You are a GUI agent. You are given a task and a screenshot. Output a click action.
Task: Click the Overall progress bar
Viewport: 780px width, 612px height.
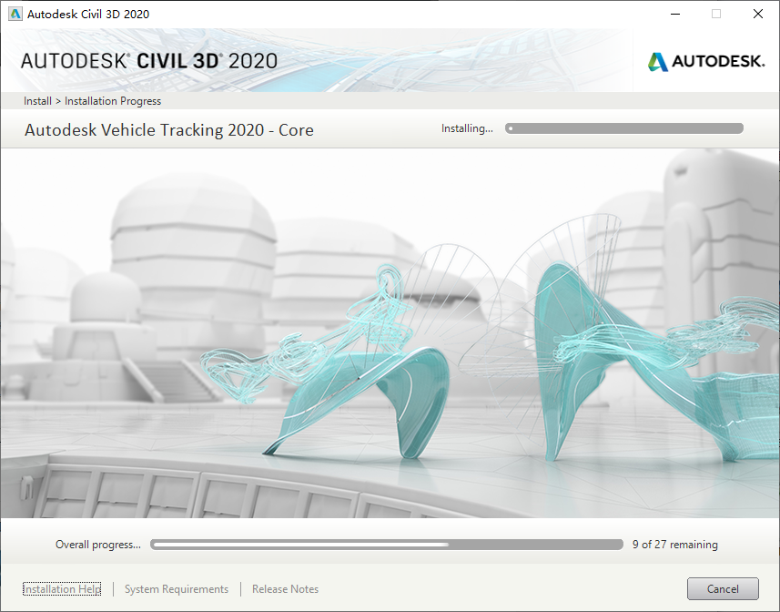(386, 545)
